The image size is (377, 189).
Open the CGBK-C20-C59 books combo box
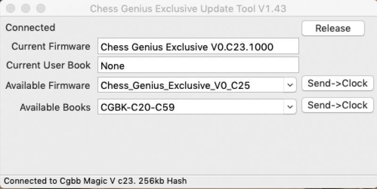click(x=191, y=107)
